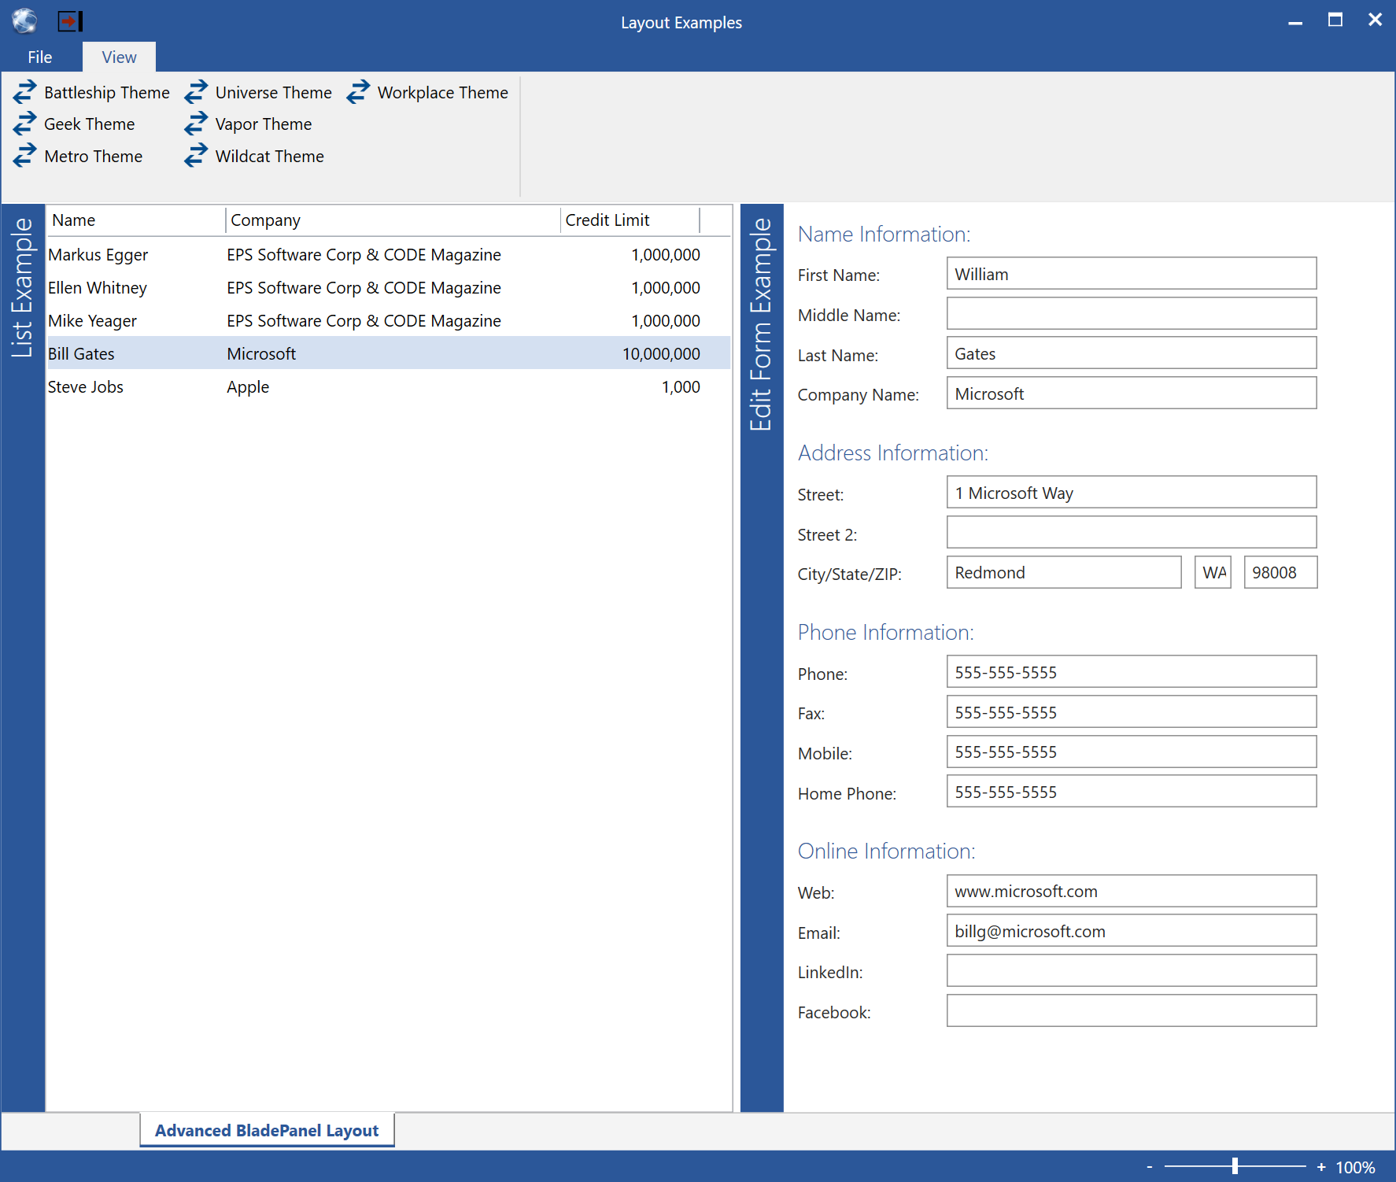This screenshot has height=1182, width=1396.
Task: Select the View ribbon tab
Action: click(119, 57)
